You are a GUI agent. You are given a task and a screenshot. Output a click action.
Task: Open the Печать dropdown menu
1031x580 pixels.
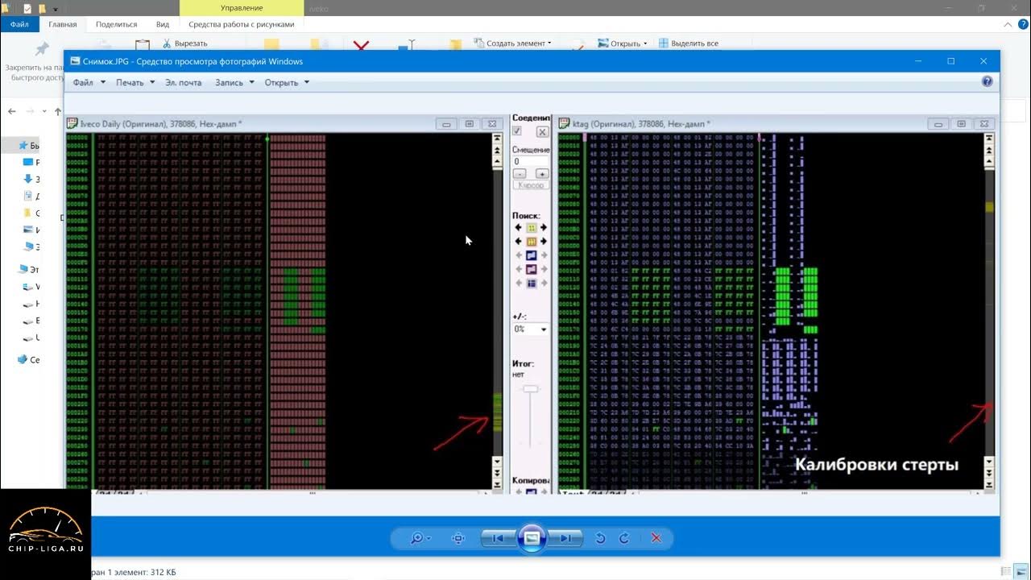pyautogui.click(x=135, y=82)
